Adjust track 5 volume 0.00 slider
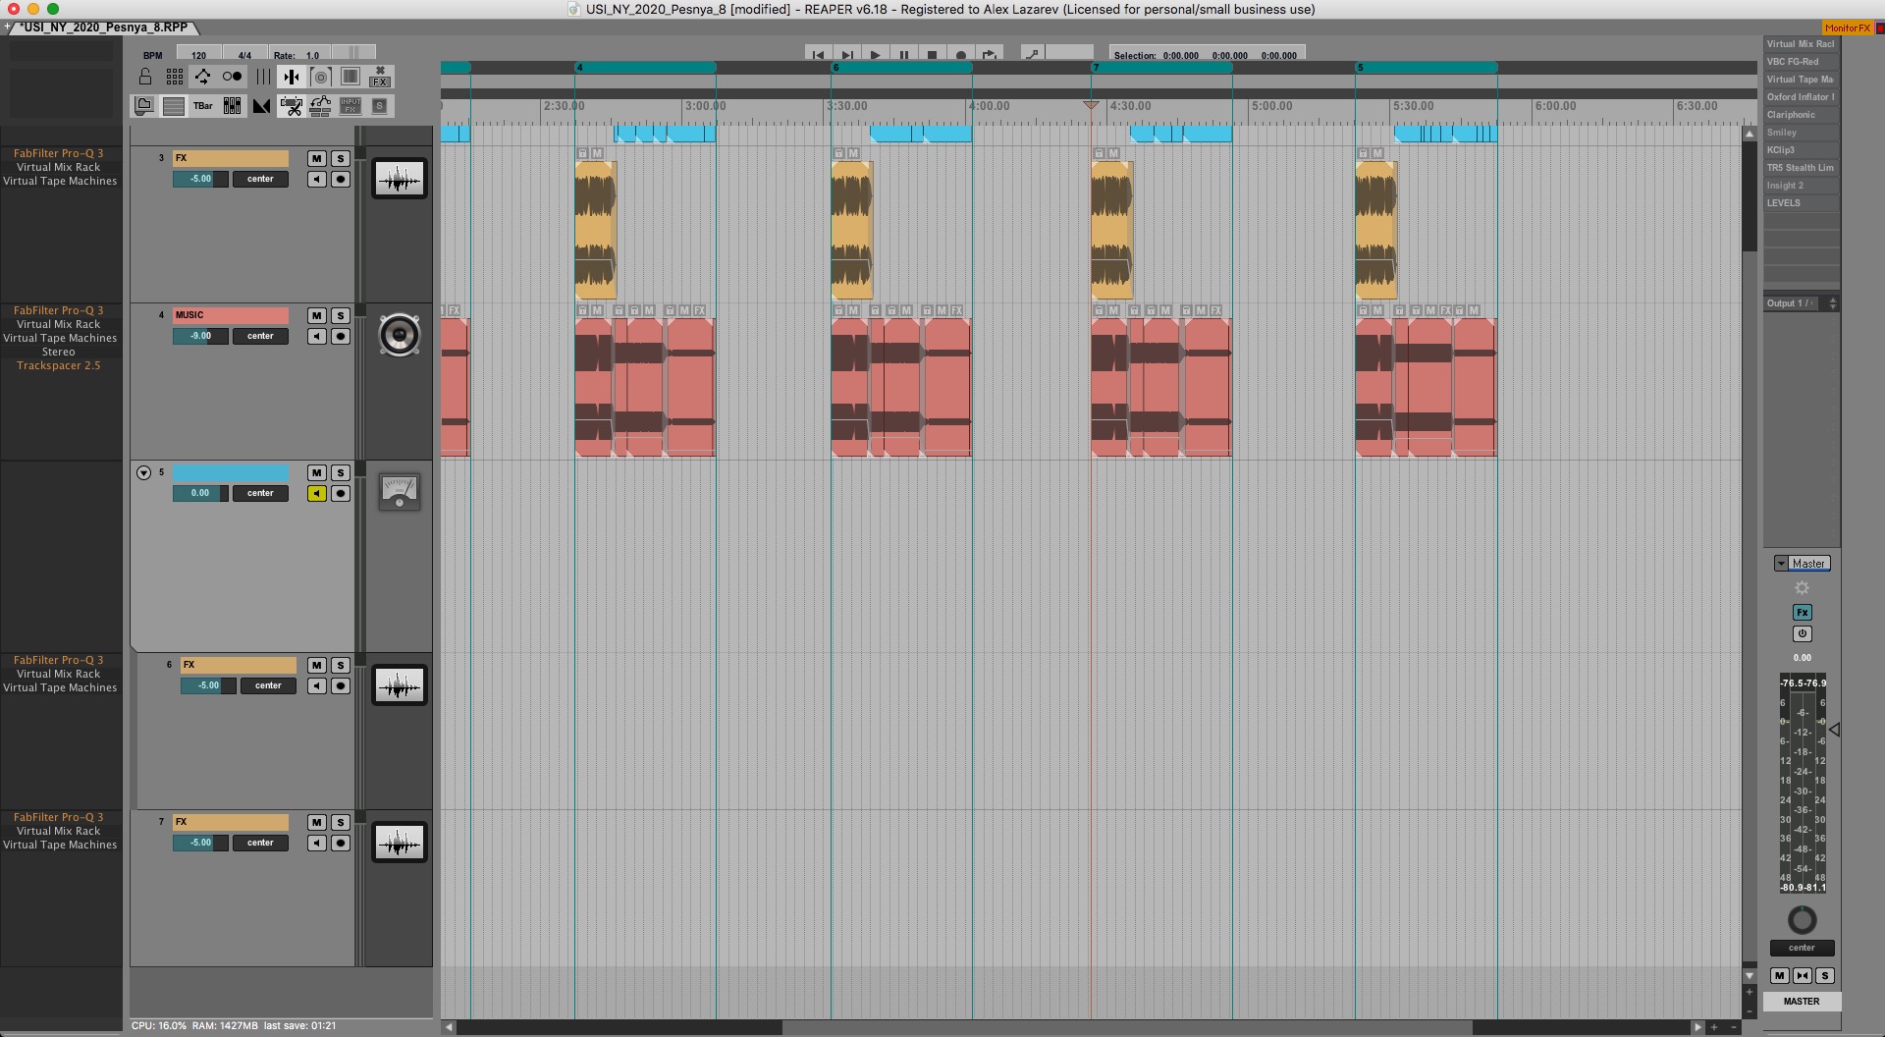The height and width of the screenshot is (1037, 1885). [200, 493]
